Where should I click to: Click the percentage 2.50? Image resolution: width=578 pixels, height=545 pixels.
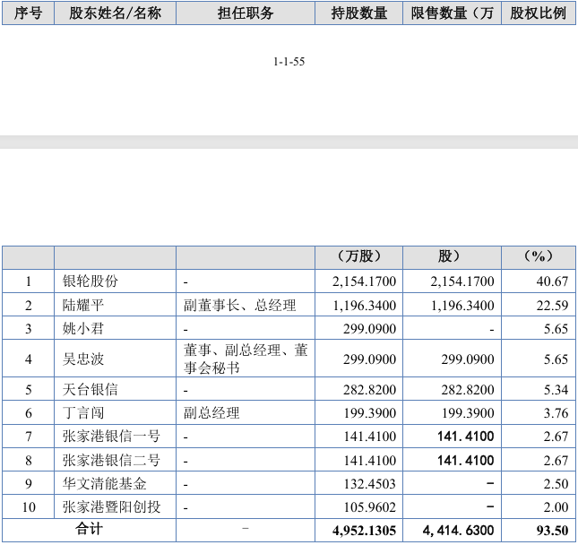(556, 484)
